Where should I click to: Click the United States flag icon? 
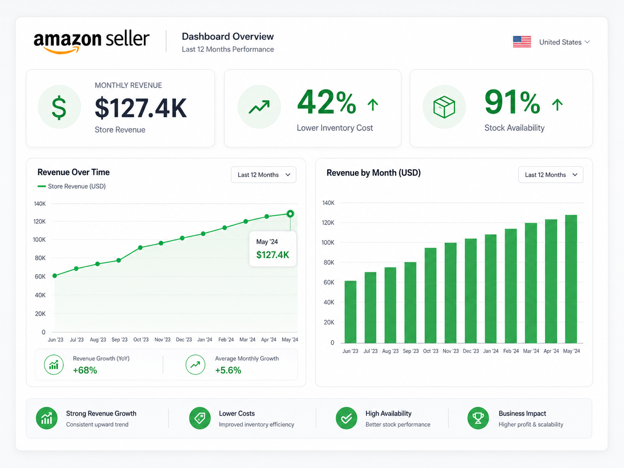pos(522,42)
